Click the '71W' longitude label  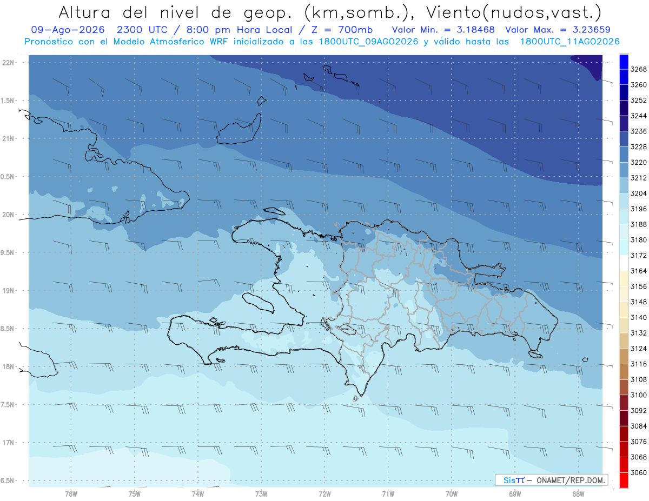[388, 494]
